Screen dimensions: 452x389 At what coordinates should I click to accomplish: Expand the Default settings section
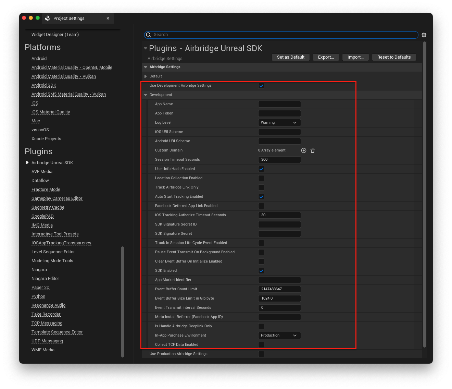146,76
